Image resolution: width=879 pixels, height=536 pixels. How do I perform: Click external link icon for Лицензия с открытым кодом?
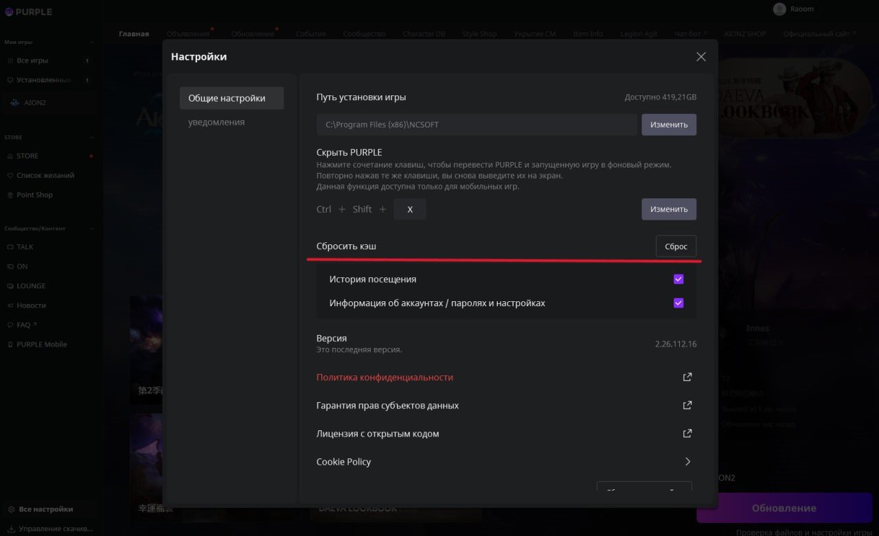[687, 433]
